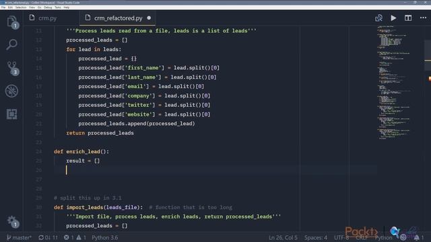This screenshot has width=431, height=242.
Task: Switch to the crm.py tab
Action: coord(48,18)
